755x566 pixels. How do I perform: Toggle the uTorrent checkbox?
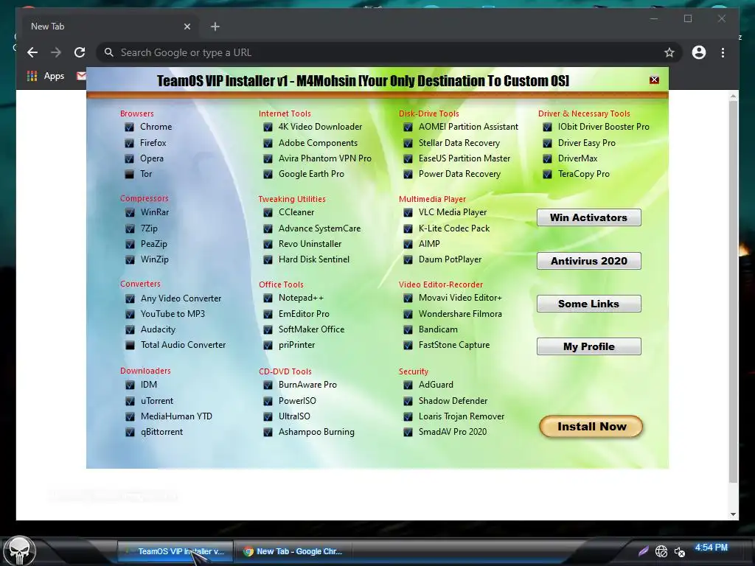(130, 401)
